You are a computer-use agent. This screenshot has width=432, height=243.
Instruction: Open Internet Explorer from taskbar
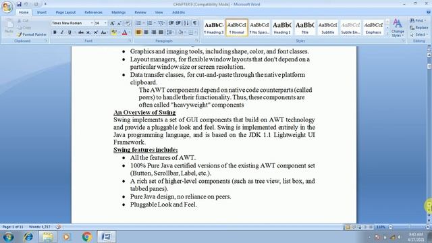point(28,237)
